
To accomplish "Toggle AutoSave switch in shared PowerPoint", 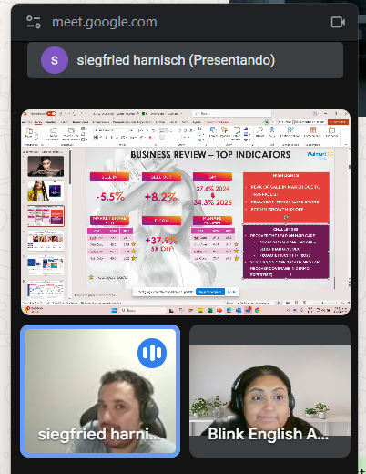I will click(x=51, y=114).
